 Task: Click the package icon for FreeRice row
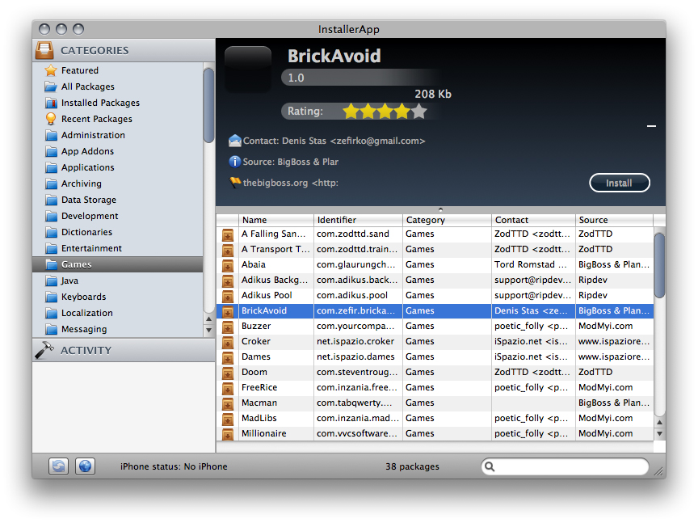point(228,389)
